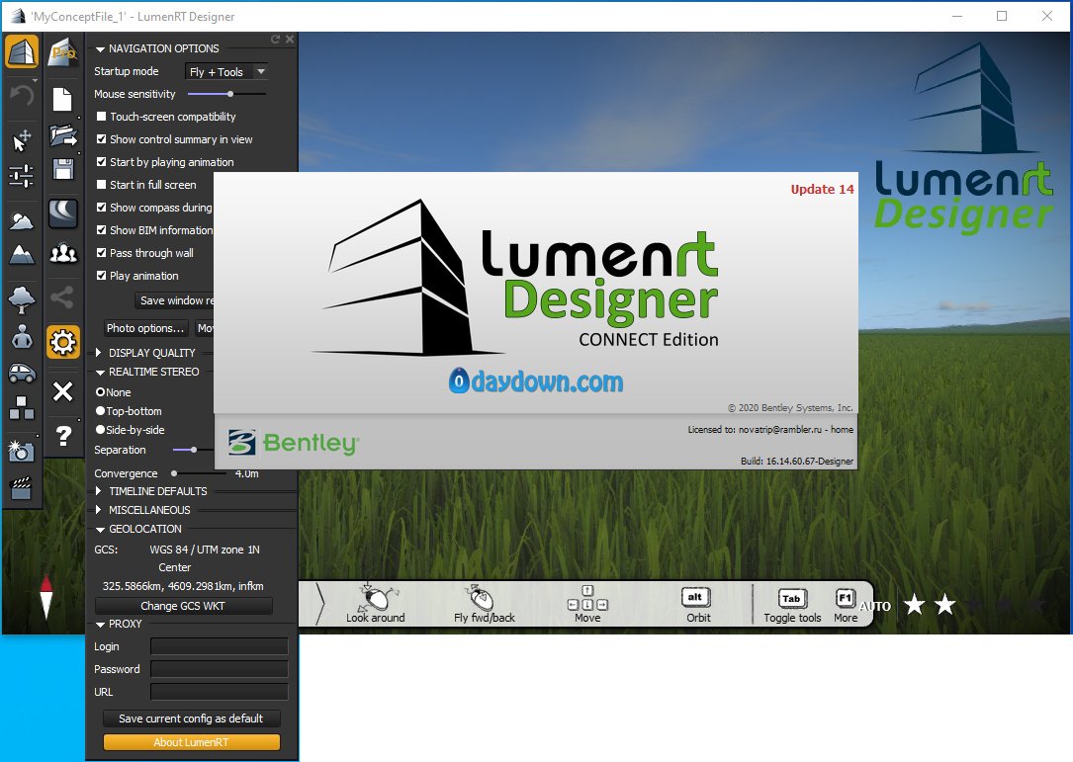This screenshot has width=1073, height=762.
Task: Uncheck the Play animation checkbox
Action: click(x=101, y=275)
